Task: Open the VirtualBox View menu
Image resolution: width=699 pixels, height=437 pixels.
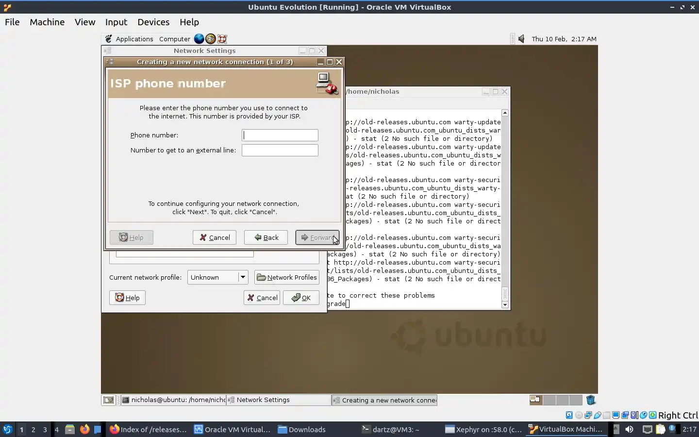Action: [x=85, y=22]
